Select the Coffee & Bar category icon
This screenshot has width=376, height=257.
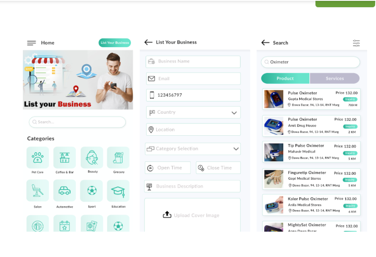click(x=64, y=158)
